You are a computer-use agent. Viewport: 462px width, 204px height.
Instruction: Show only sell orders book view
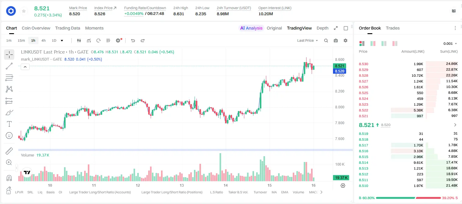tap(395, 44)
